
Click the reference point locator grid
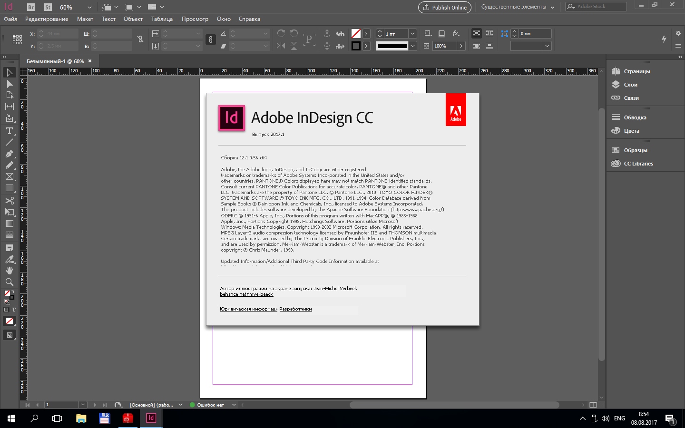click(x=18, y=39)
